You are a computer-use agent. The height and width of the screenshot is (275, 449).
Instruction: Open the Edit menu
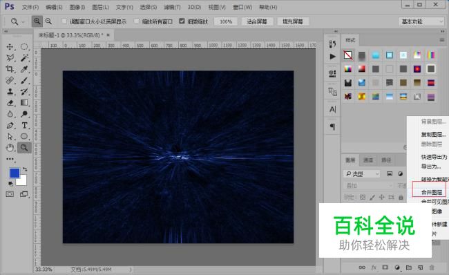coord(54,7)
